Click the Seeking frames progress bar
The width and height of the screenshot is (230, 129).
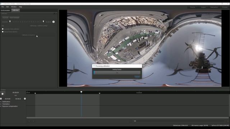click(x=117, y=72)
